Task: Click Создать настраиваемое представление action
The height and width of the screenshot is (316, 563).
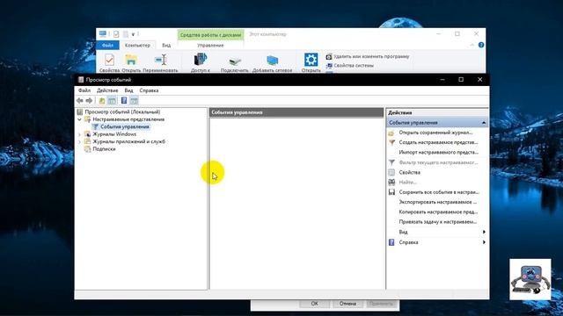Action: click(438, 142)
